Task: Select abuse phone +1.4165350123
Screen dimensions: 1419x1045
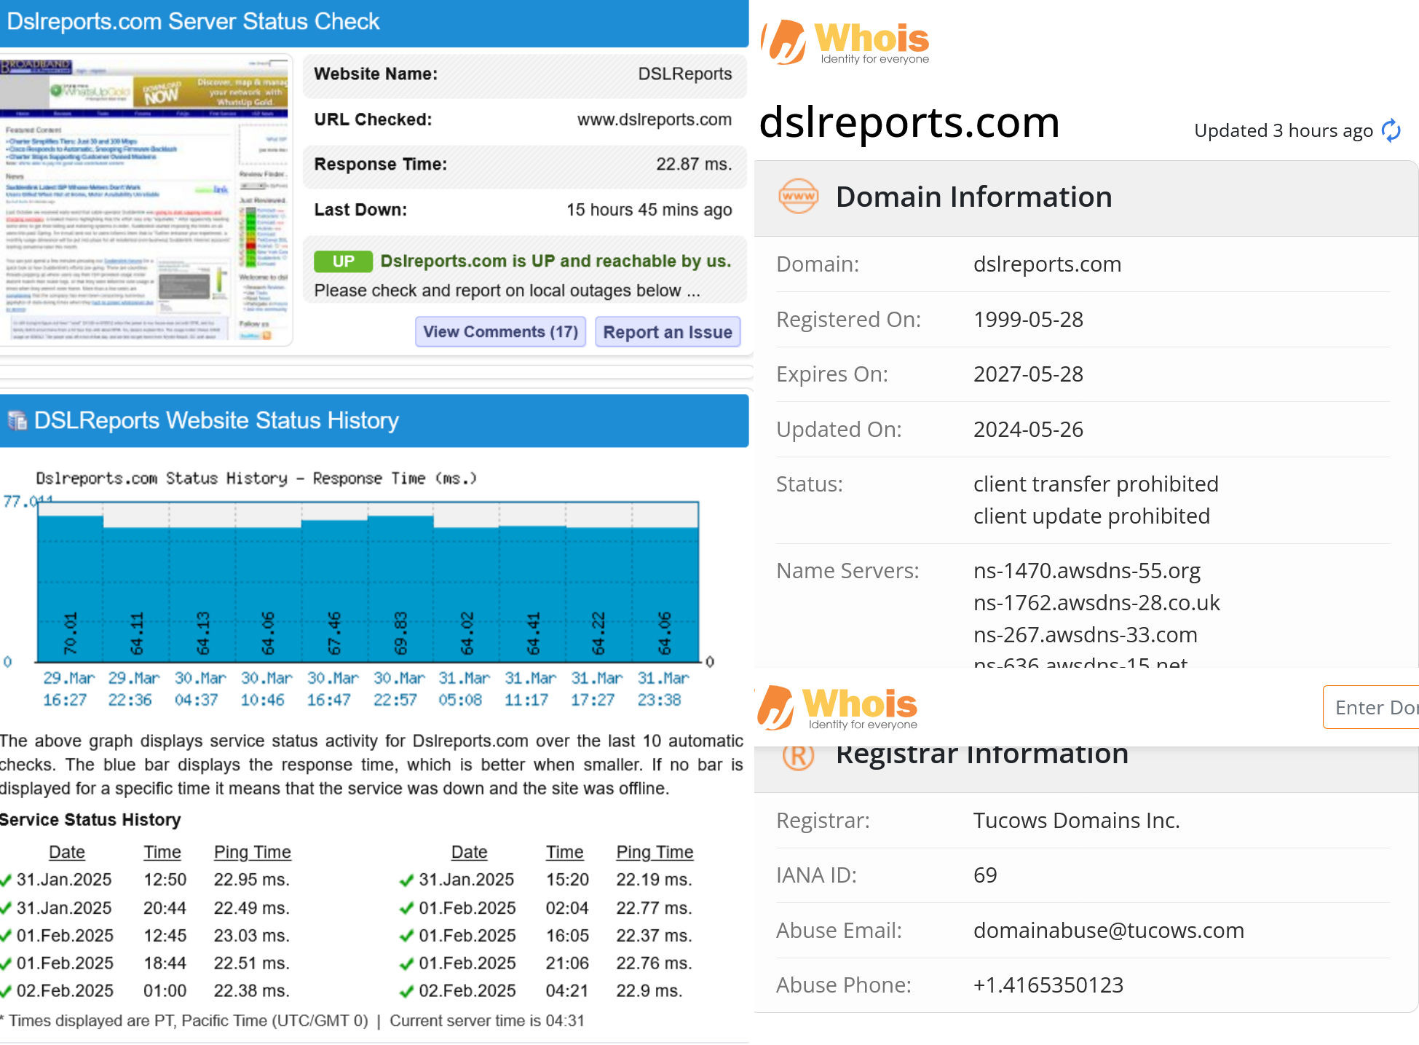Action: pos(1048,985)
